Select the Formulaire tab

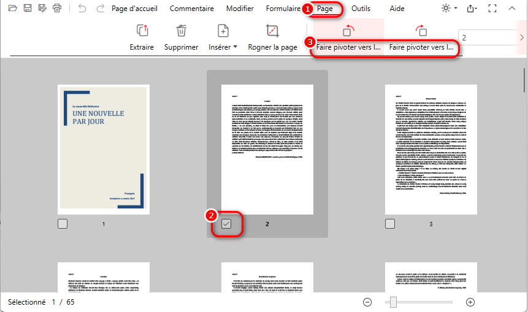click(283, 9)
